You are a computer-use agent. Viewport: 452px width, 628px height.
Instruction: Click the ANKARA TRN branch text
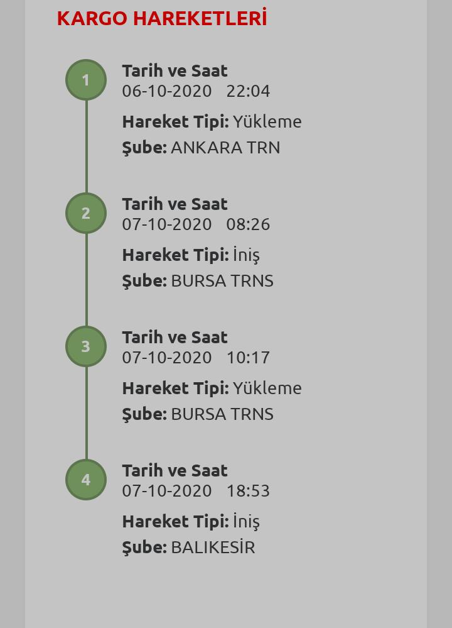tap(225, 148)
